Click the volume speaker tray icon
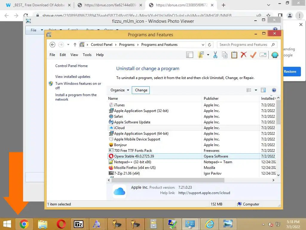 (270, 224)
